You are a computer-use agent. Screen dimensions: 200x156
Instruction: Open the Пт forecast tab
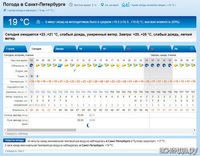tap(112, 49)
